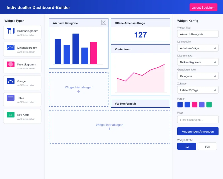
Task: Select the Full widget size option
Action: point(207,146)
